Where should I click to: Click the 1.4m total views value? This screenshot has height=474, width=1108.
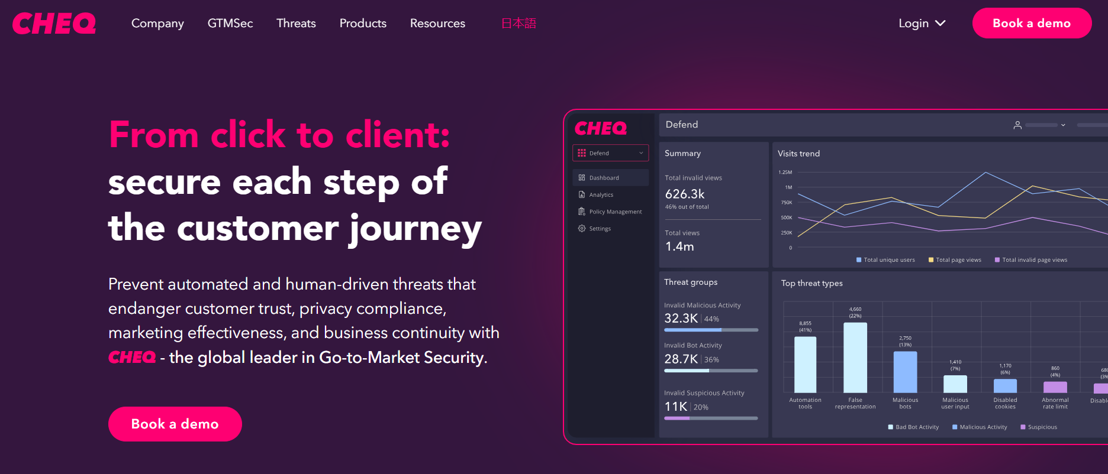[x=679, y=246]
